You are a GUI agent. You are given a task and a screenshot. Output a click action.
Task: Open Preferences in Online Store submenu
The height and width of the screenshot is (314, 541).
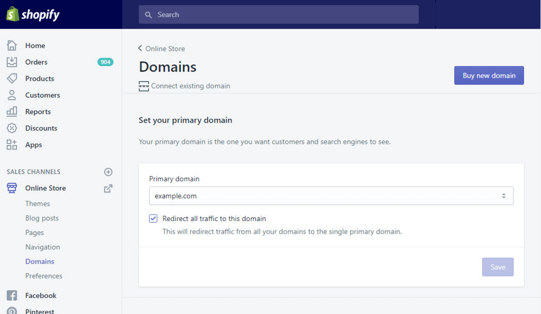click(44, 276)
